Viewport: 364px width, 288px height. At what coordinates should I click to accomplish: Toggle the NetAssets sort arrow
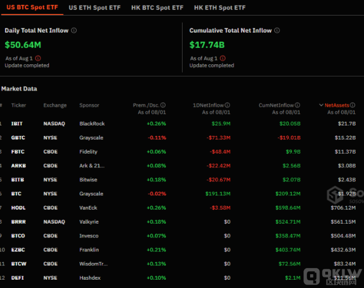click(321, 105)
